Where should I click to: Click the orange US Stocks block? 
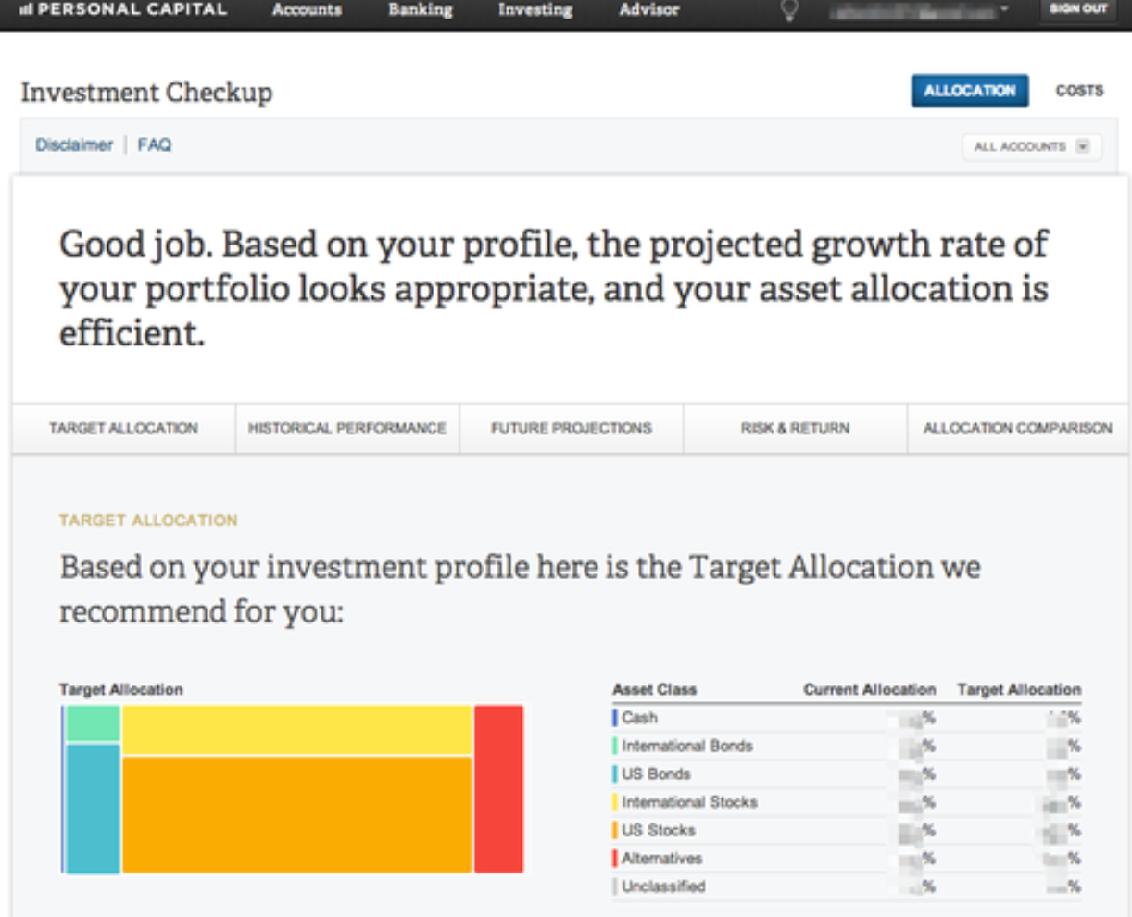pyautogui.click(x=296, y=814)
